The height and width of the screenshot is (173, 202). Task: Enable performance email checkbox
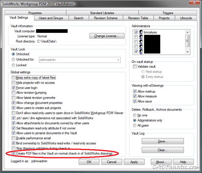pyautogui.click(x=13, y=138)
